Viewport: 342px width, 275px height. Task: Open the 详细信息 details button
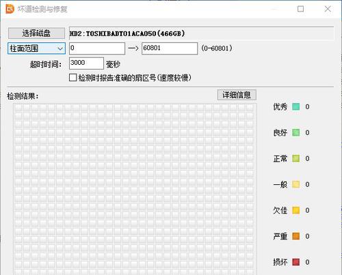(237, 95)
